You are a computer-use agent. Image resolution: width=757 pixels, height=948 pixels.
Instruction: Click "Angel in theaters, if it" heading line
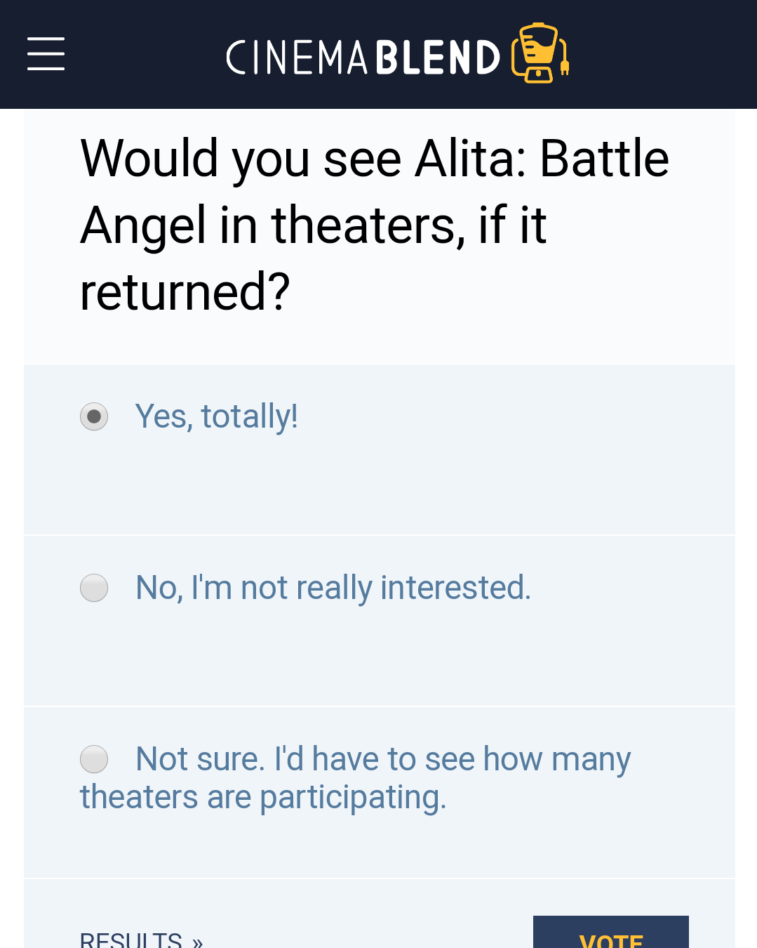click(x=313, y=225)
